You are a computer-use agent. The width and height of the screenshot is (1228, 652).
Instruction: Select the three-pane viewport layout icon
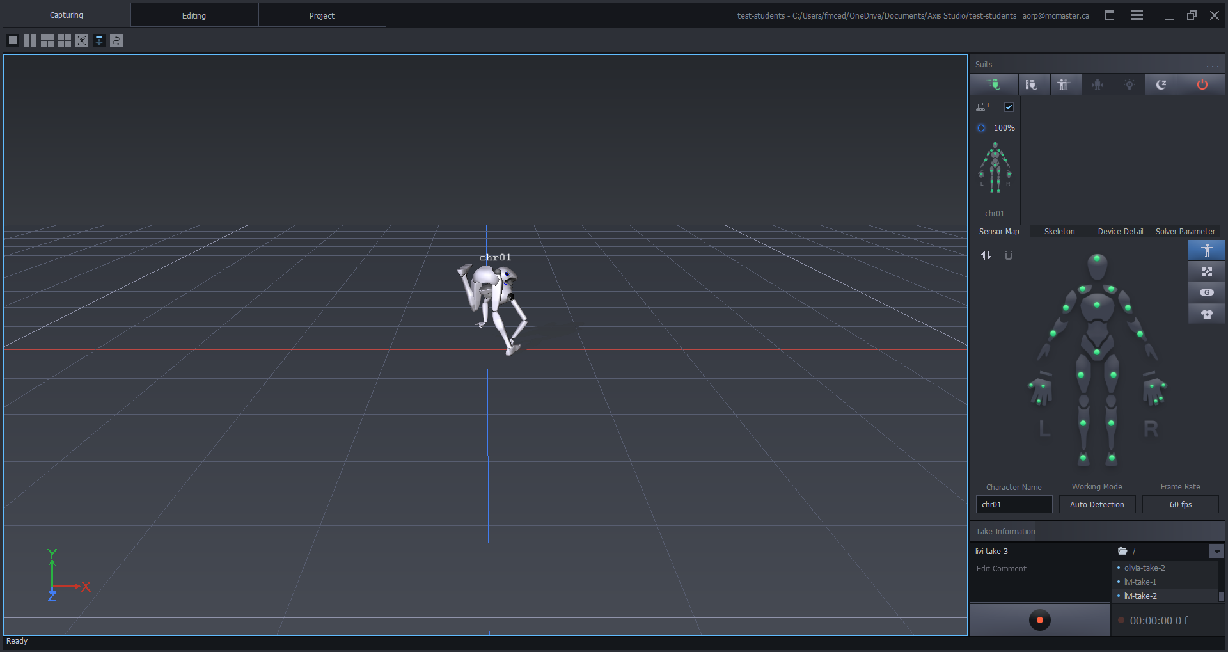(47, 40)
